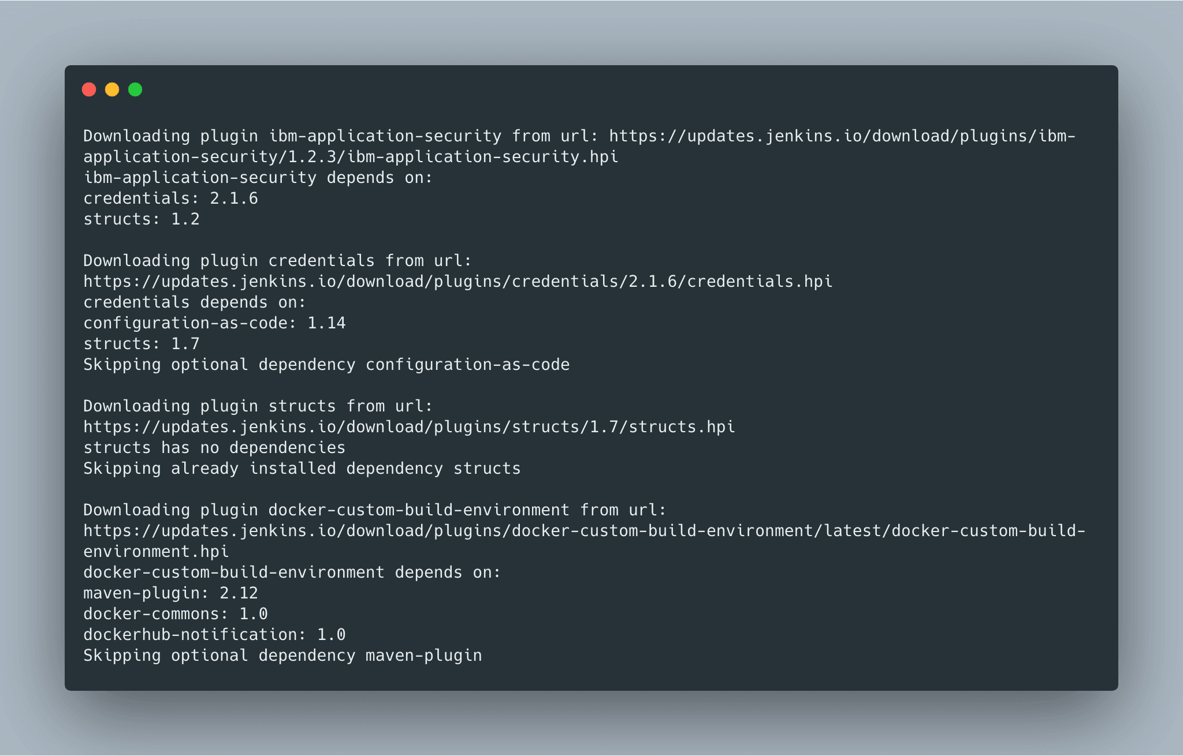Screen dimensions: 1183x756
Task: Minimize the terminal using yellow button
Action: click(112, 89)
